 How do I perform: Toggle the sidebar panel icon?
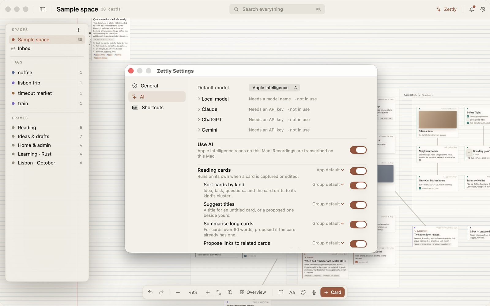43,9
